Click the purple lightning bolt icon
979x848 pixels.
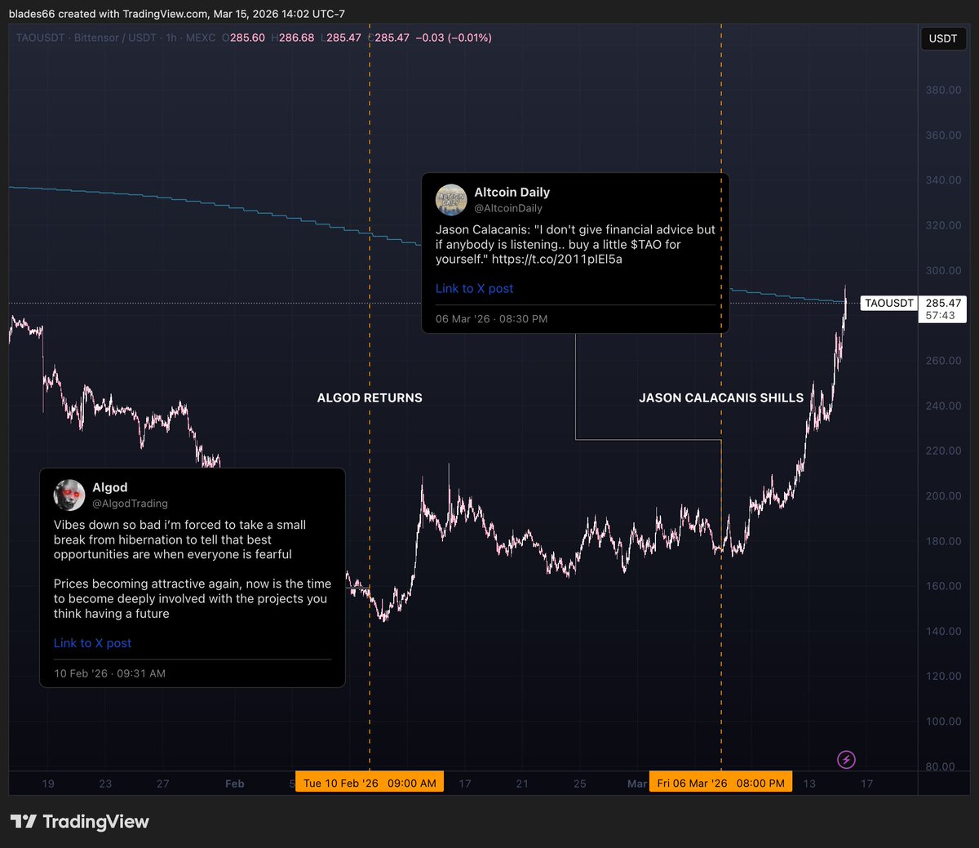pos(846,760)
